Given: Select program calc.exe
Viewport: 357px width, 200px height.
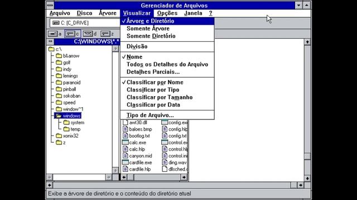Looking at the screenshot, I should pos(134,143).
